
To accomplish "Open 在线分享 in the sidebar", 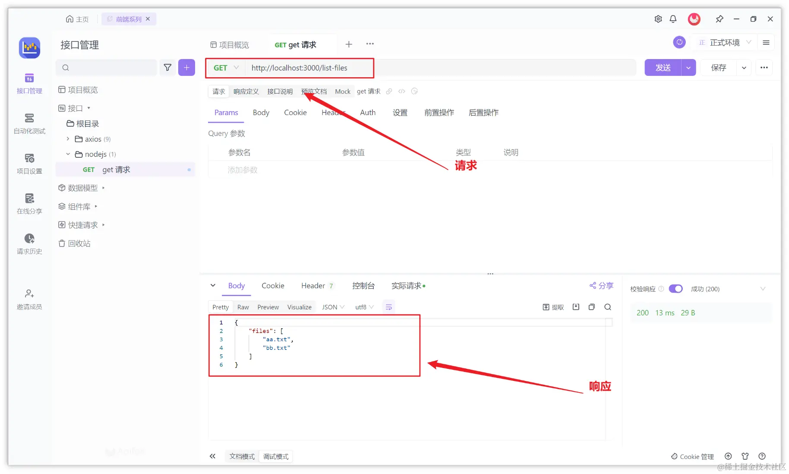I will click(29, 204).
